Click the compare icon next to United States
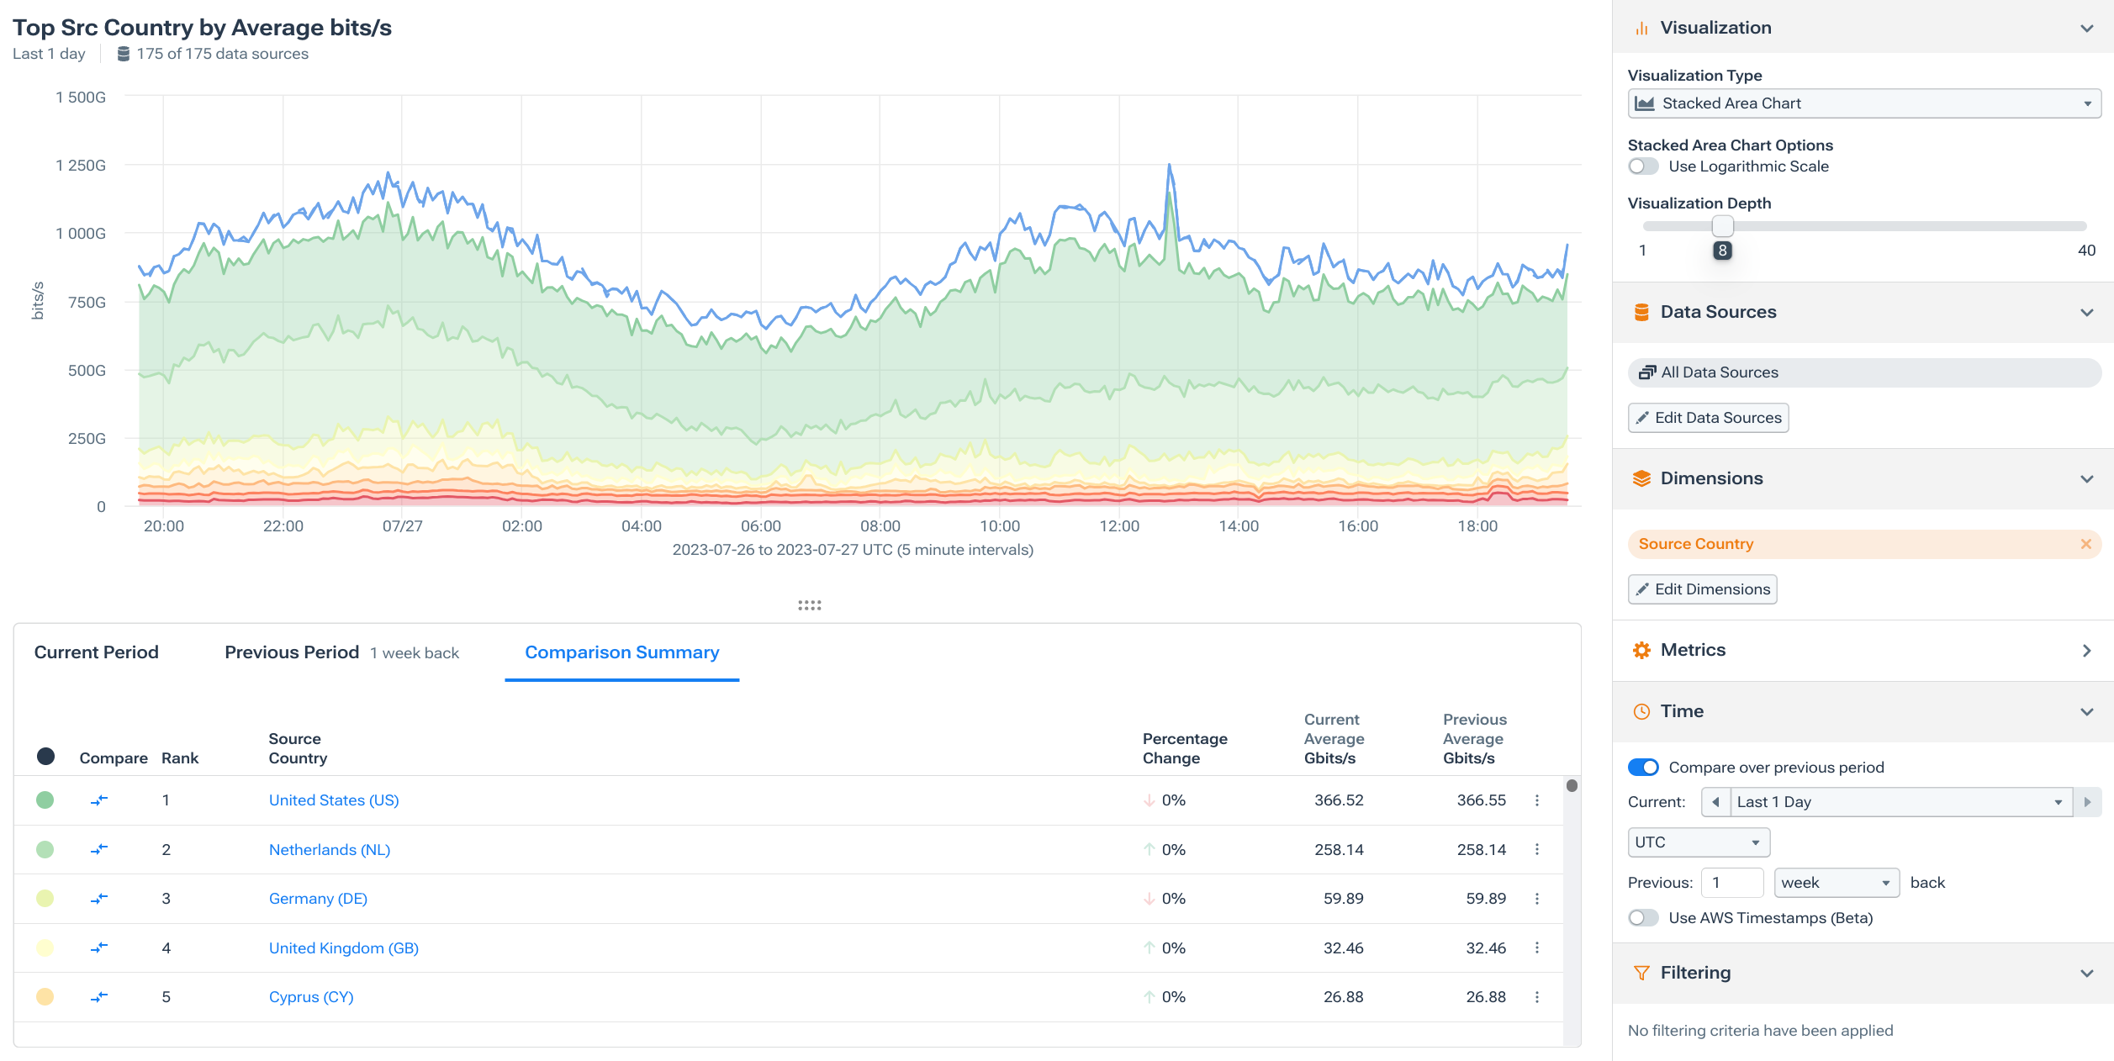This screenshot has height=1061, width=2114. click(x=98, y=800)
